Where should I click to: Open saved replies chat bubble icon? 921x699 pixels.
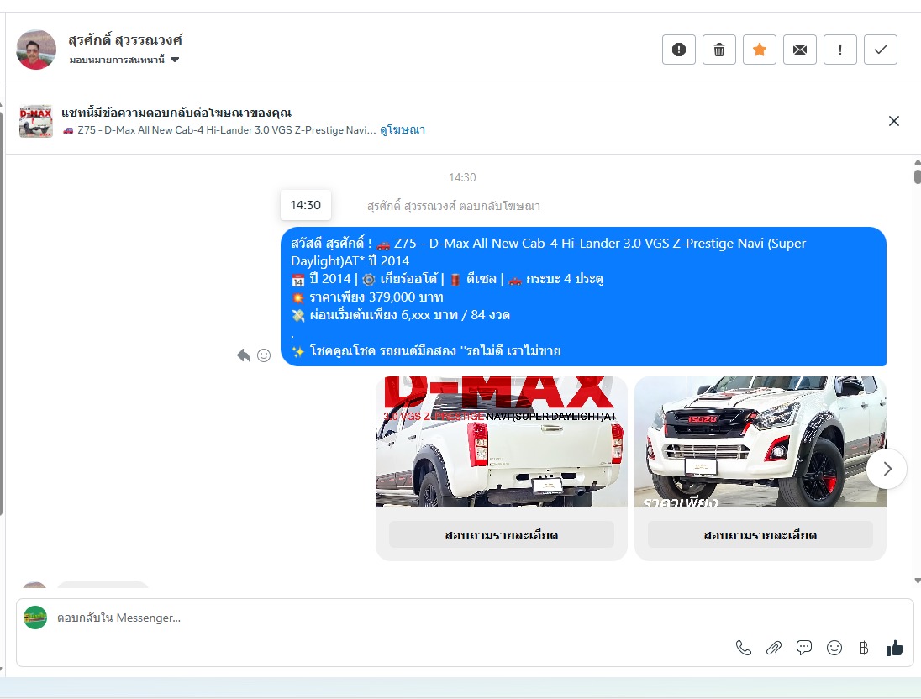(x=804, y=648)
